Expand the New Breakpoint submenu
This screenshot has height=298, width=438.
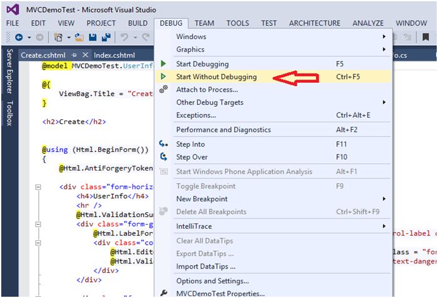pos(384,199)
